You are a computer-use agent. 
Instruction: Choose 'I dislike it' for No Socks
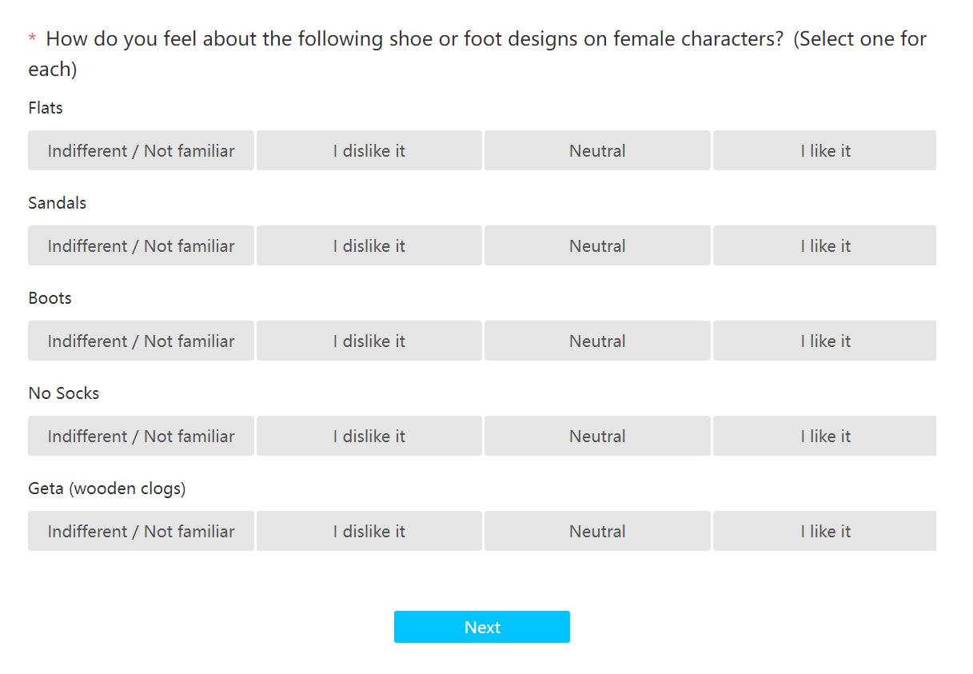[x=369, y=436]
